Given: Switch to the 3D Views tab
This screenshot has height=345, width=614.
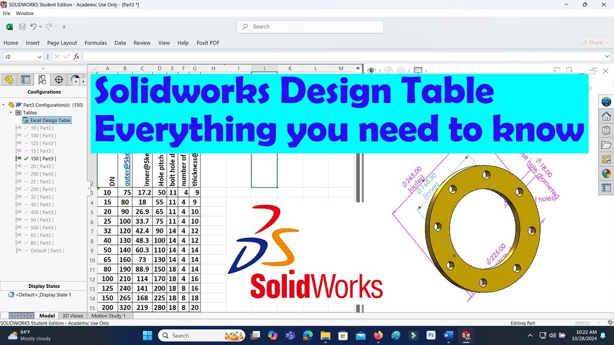Looking at the screenshot, I should pyautogui.click(x=72, y=316).
